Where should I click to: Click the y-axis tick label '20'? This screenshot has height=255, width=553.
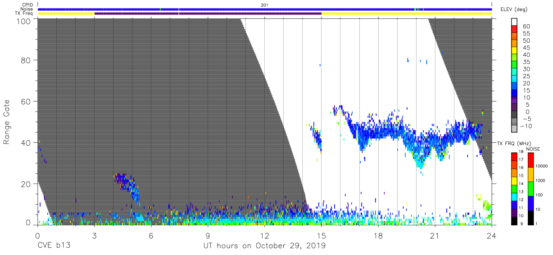coord(26,183)
